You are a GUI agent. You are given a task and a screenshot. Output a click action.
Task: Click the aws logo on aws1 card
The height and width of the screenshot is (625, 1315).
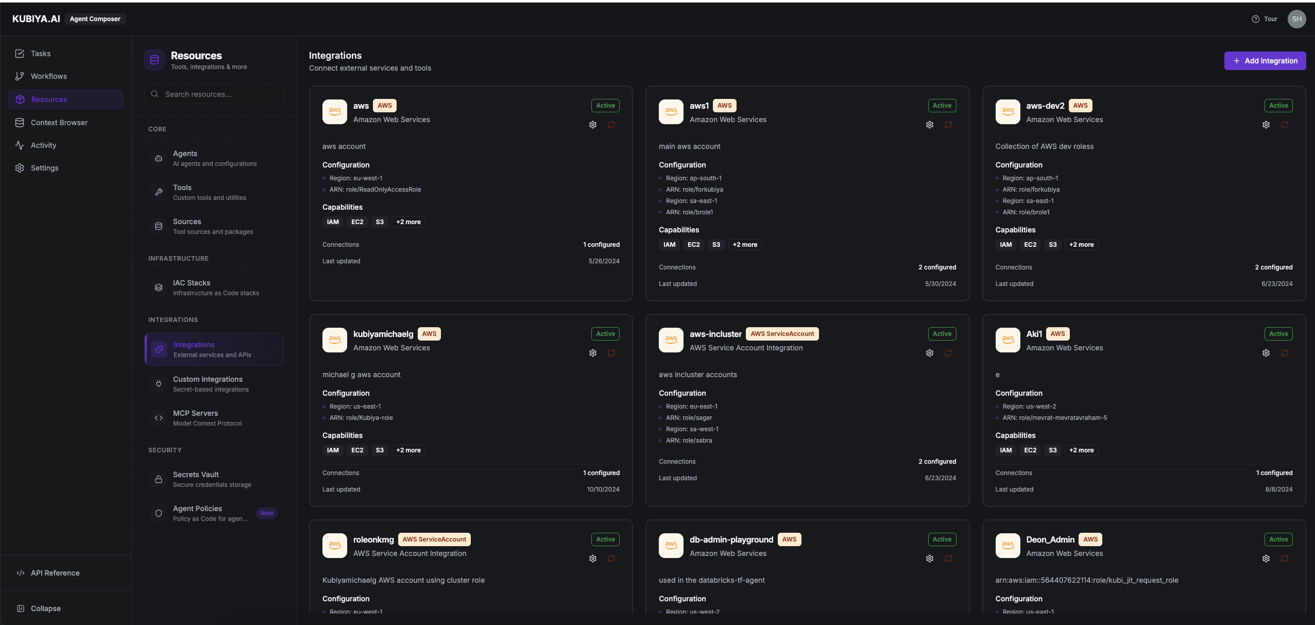pos(671,111)
